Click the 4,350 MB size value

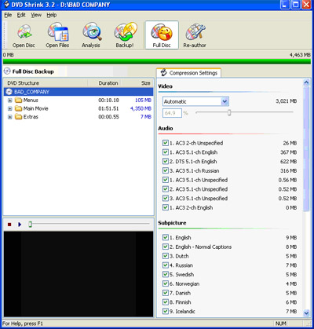(x=141, y=108)
